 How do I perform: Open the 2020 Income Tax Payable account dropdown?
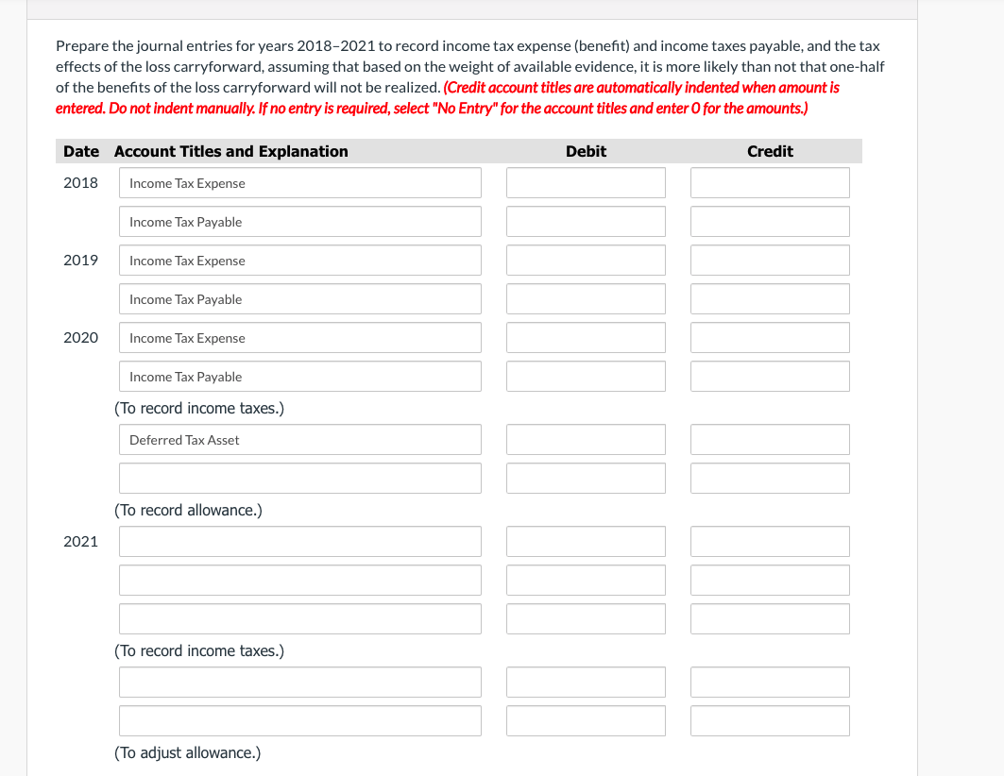299,376
